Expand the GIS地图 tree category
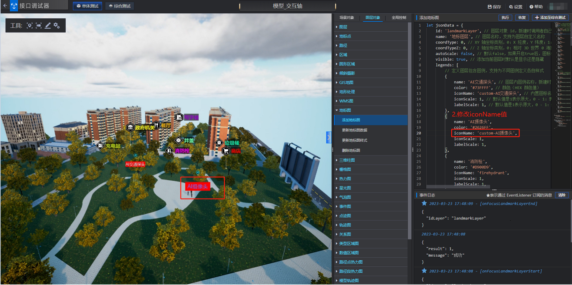 tap(346, 83)
